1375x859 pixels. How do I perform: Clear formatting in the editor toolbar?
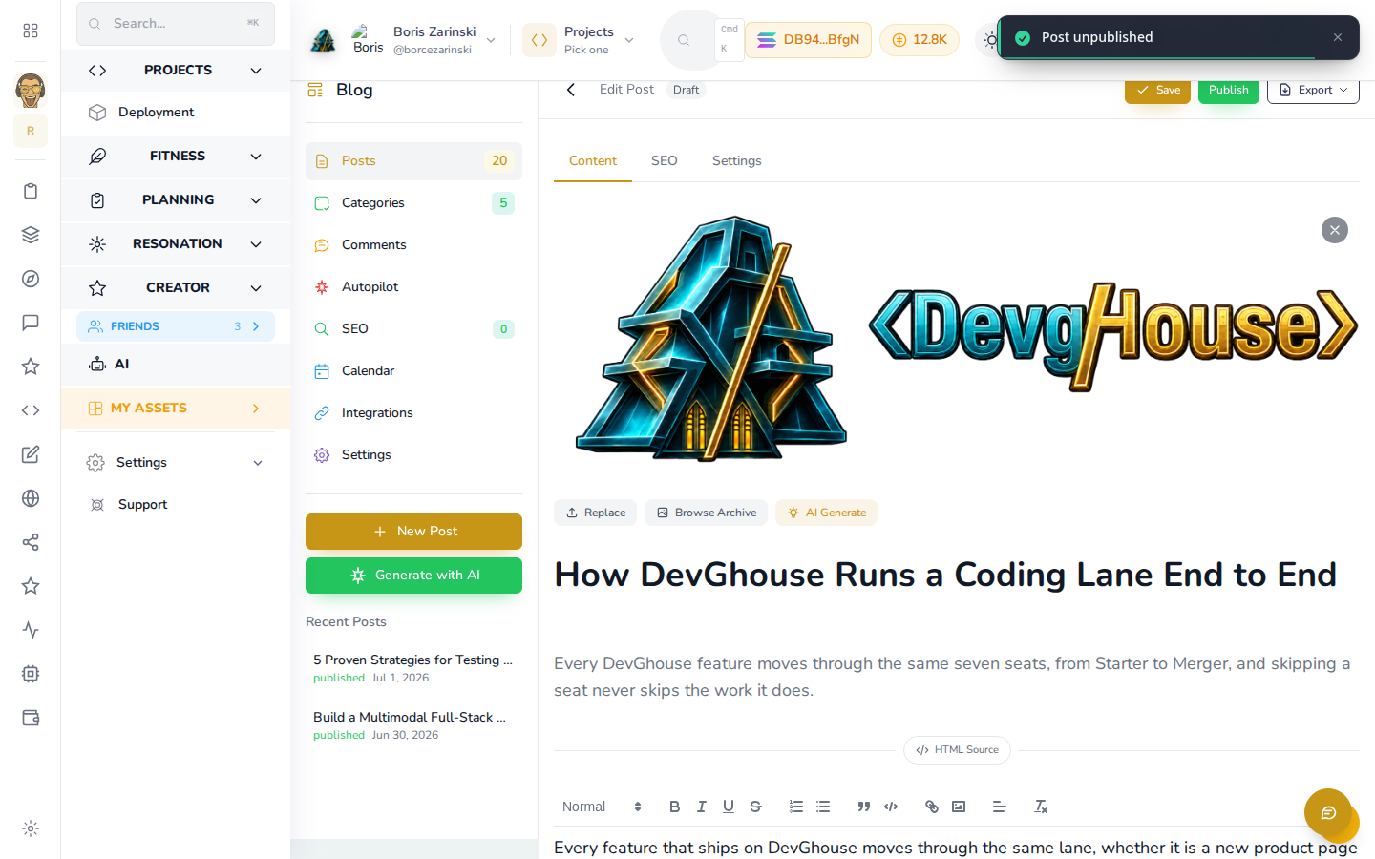tap(1041, 807)
